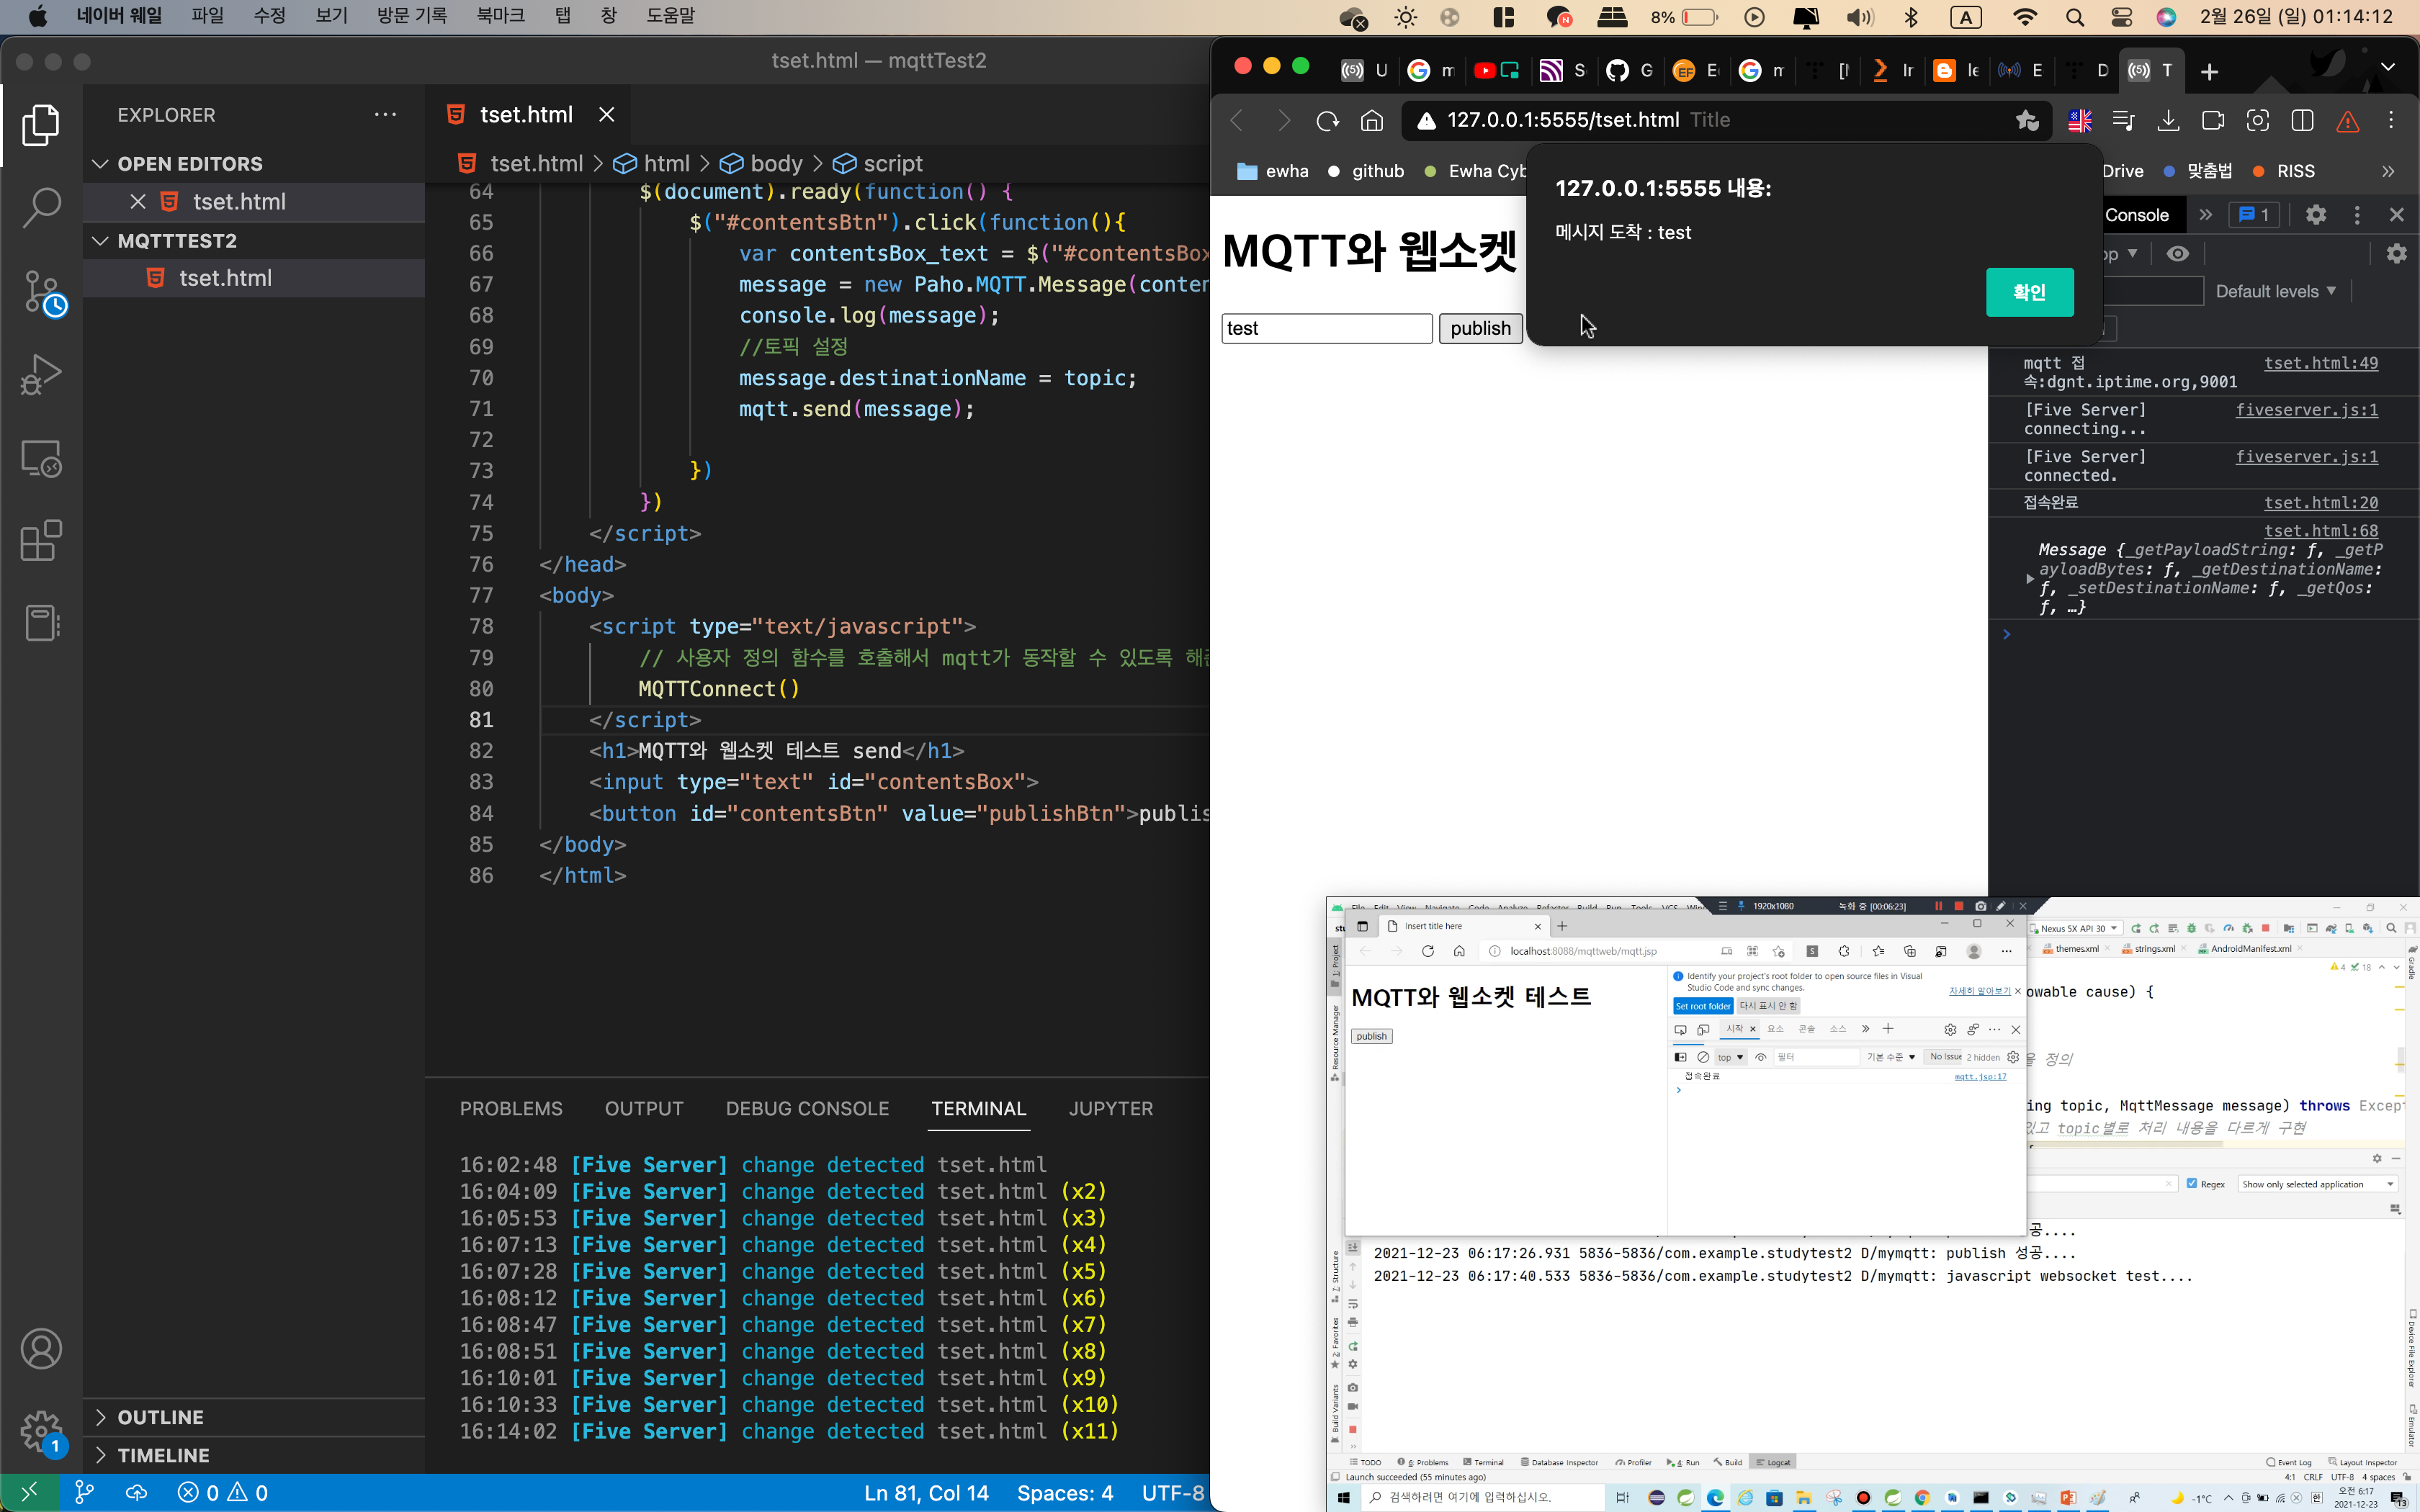The image size is (2420, 1512).
Task: Click the text input containing test
Action: pyautogui.click(x=1326, y=329)
